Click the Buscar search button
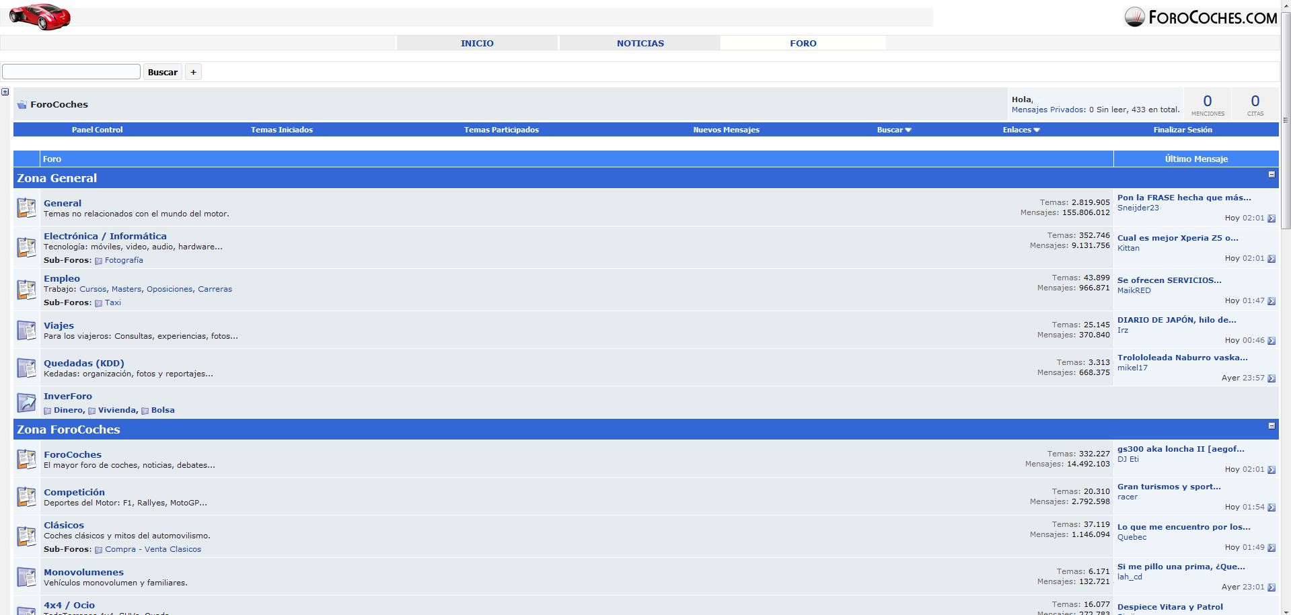1291x615 pixels. 163,72
